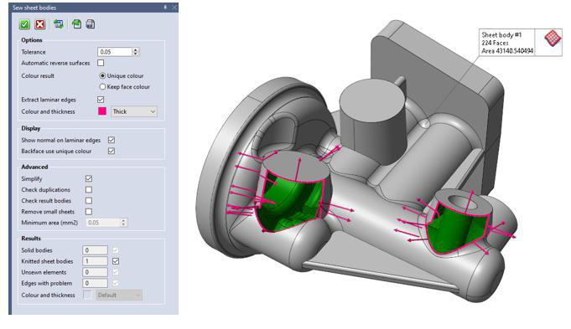Click the Edges with problem result field

tap(95, 283)
